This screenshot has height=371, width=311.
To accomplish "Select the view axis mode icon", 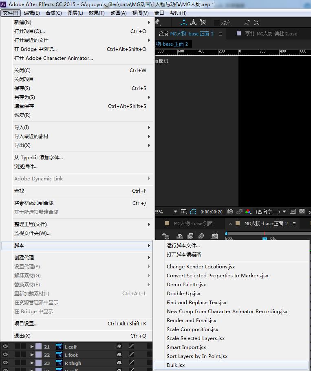I will coord(203,22).
